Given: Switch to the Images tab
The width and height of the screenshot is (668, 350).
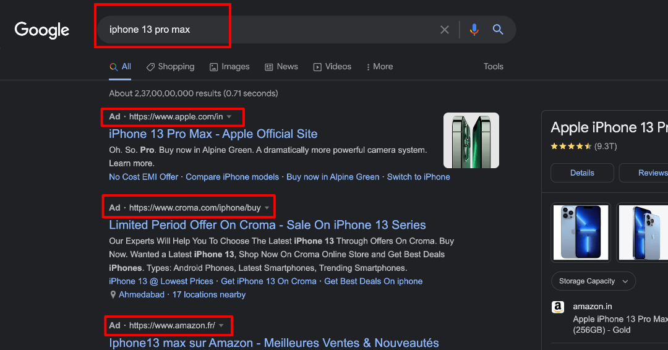Looking at the screenshot, I should (x=229, y=67).
